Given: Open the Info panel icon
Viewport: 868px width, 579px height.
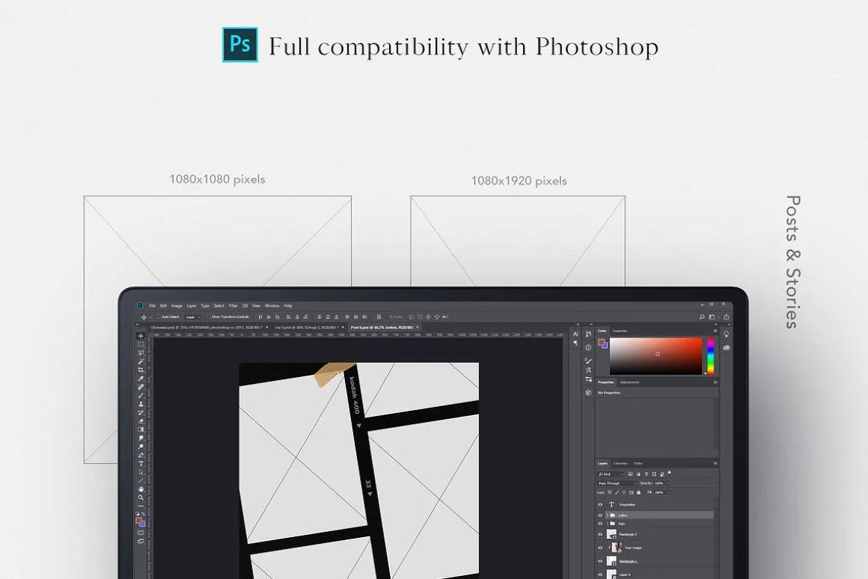Looking at the screenshot, I should pos(588,348).
